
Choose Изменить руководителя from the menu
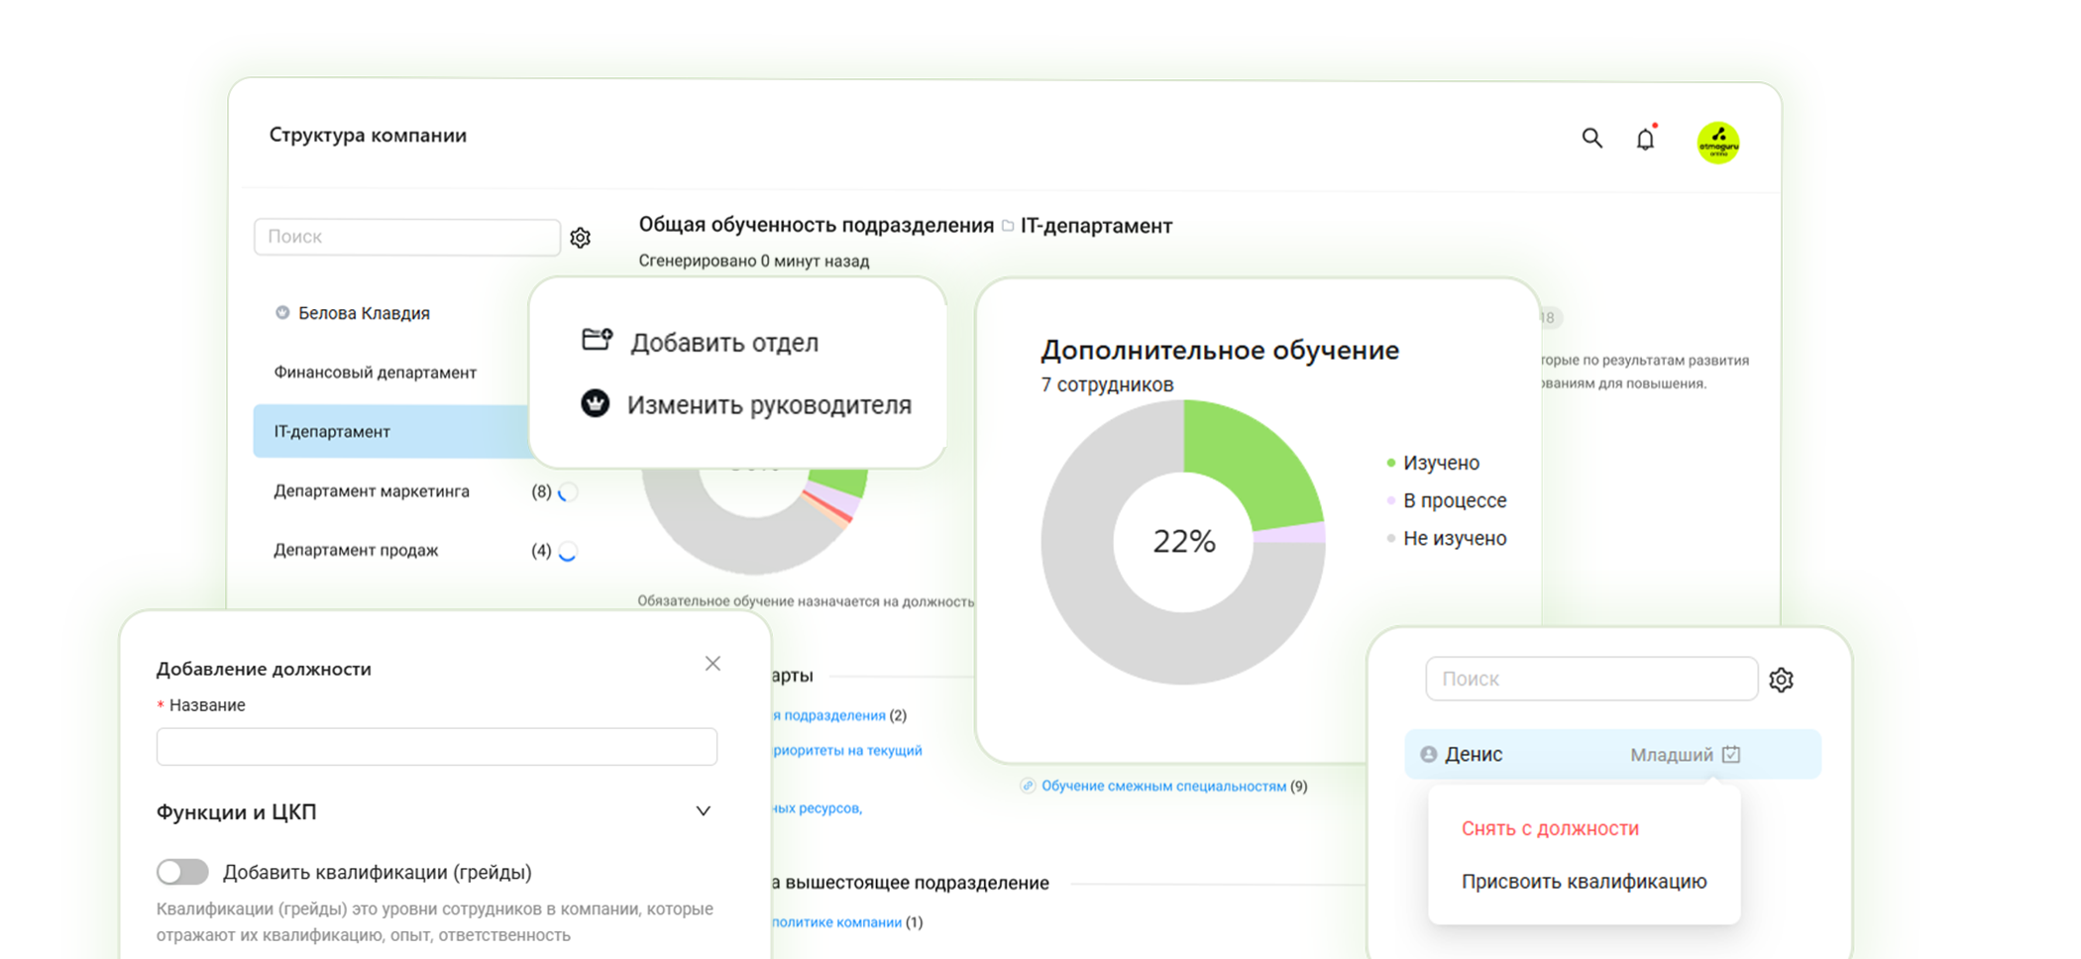click(x=769, y=404)
